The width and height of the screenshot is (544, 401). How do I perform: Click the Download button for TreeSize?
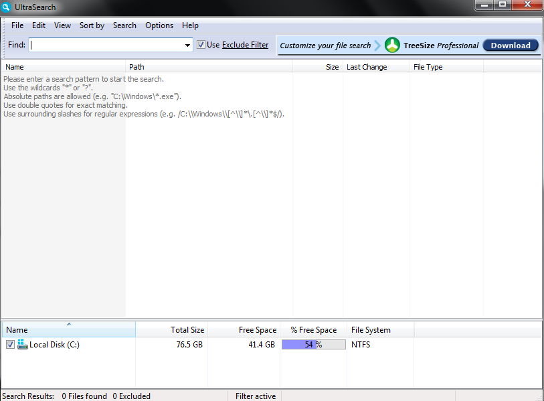511,45
